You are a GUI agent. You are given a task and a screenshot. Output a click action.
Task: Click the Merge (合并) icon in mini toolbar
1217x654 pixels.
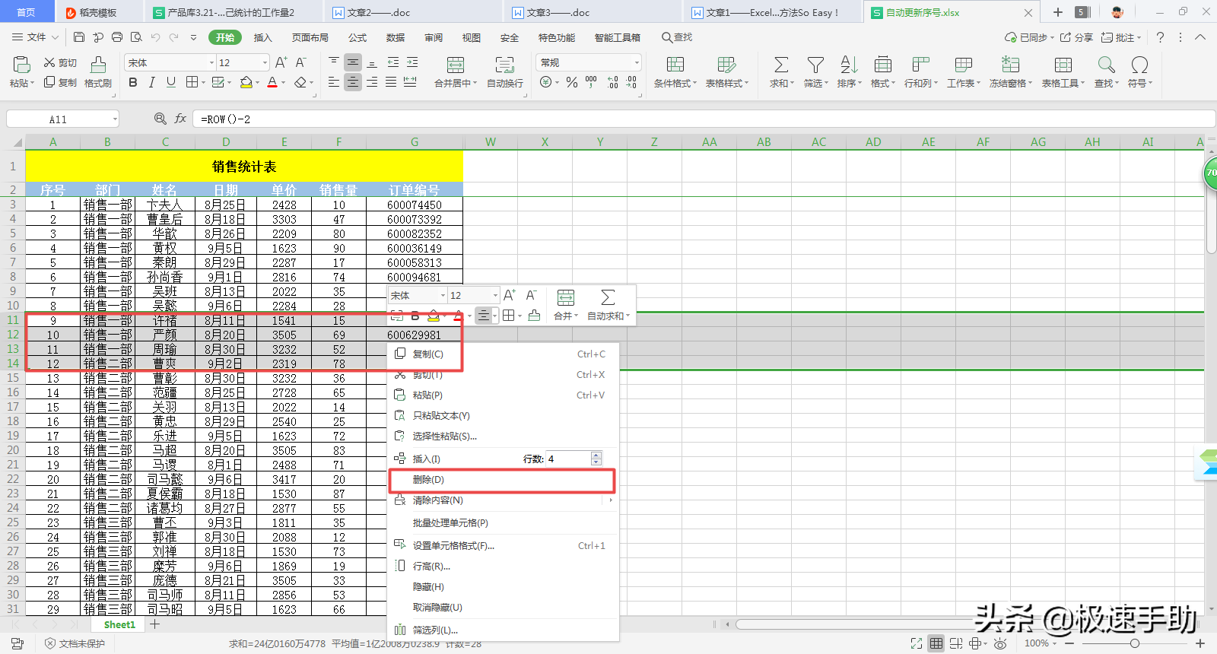(x=566, y=297)
